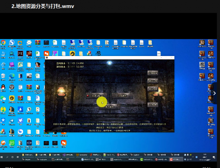Open the colorful Office cubes desktop icon
This screenshot has height=168, width=220.
(x=89, y=53)
